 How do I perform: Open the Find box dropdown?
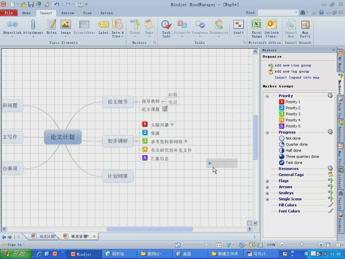[296, 12]
